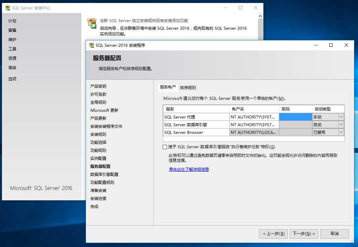
Task: Open 启动类型 dropdown for SQL Server Browser
Action: tap(341, 132)
